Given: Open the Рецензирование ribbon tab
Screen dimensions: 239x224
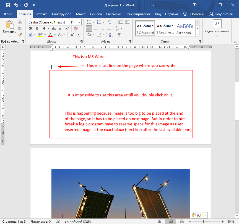Looking at the screenshot, I should [138, 14].
